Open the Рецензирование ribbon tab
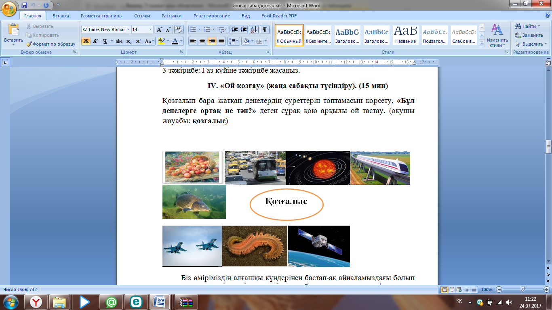 click(x=211, y=16)
